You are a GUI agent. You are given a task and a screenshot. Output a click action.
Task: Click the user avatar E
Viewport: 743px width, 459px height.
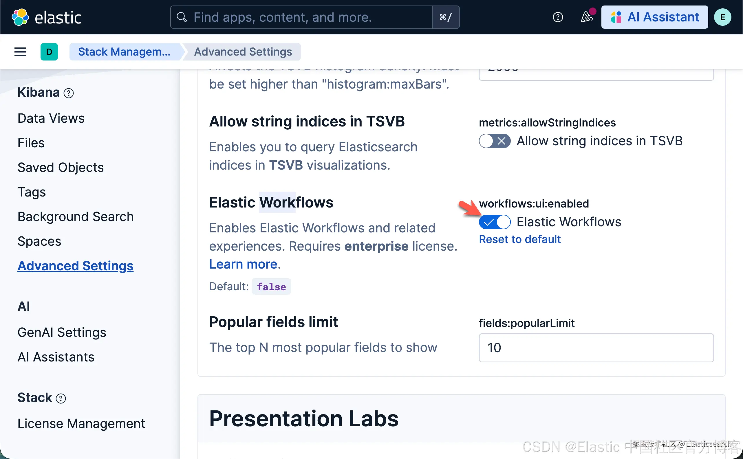(x=722, y=17)
